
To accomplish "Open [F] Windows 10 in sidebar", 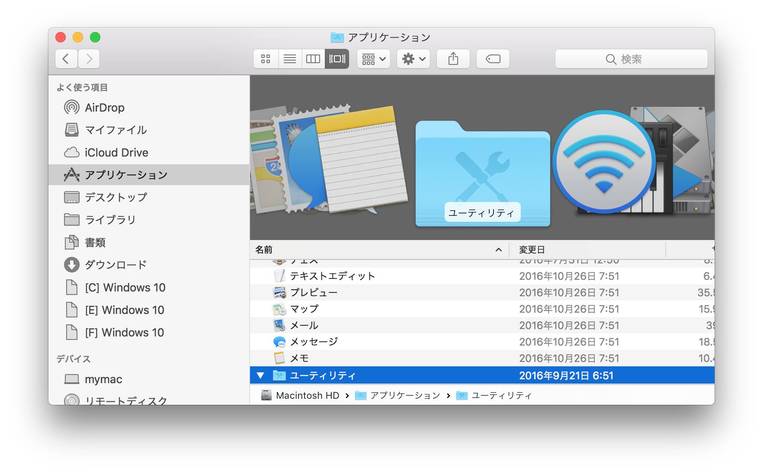I will click(x=149, y=332).
